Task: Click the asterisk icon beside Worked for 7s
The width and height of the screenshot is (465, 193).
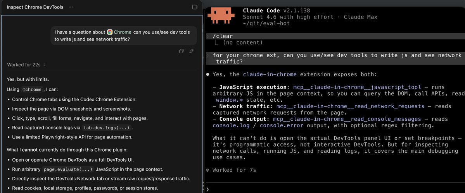Action: pos(208,170)
